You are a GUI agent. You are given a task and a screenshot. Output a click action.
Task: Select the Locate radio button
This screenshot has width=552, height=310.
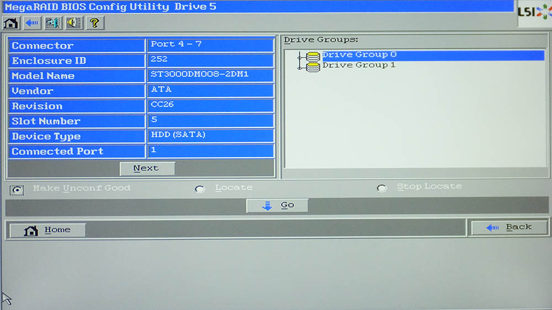pos(200,189)
